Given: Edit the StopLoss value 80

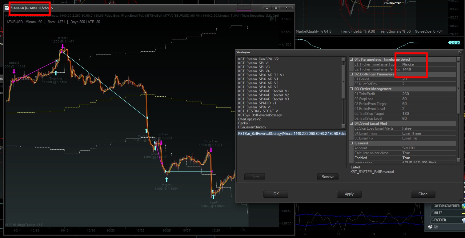Looking at the screenshot, I should tap(429, 99).
